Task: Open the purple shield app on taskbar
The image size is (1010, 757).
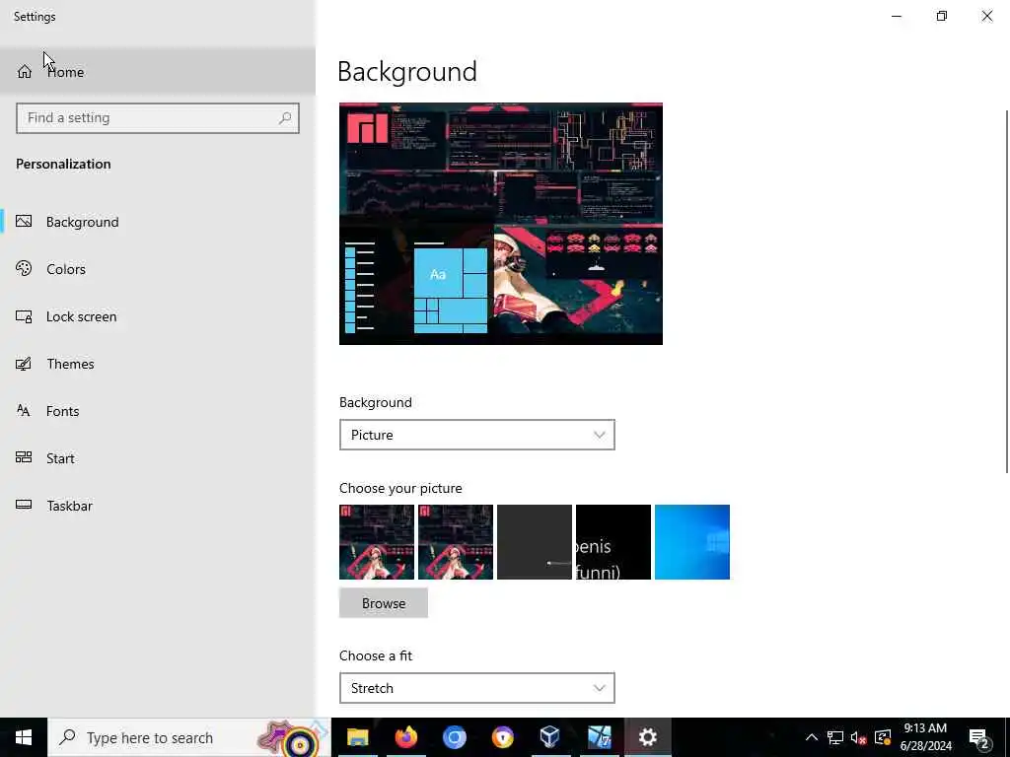Action: click(x=502, y=737)
